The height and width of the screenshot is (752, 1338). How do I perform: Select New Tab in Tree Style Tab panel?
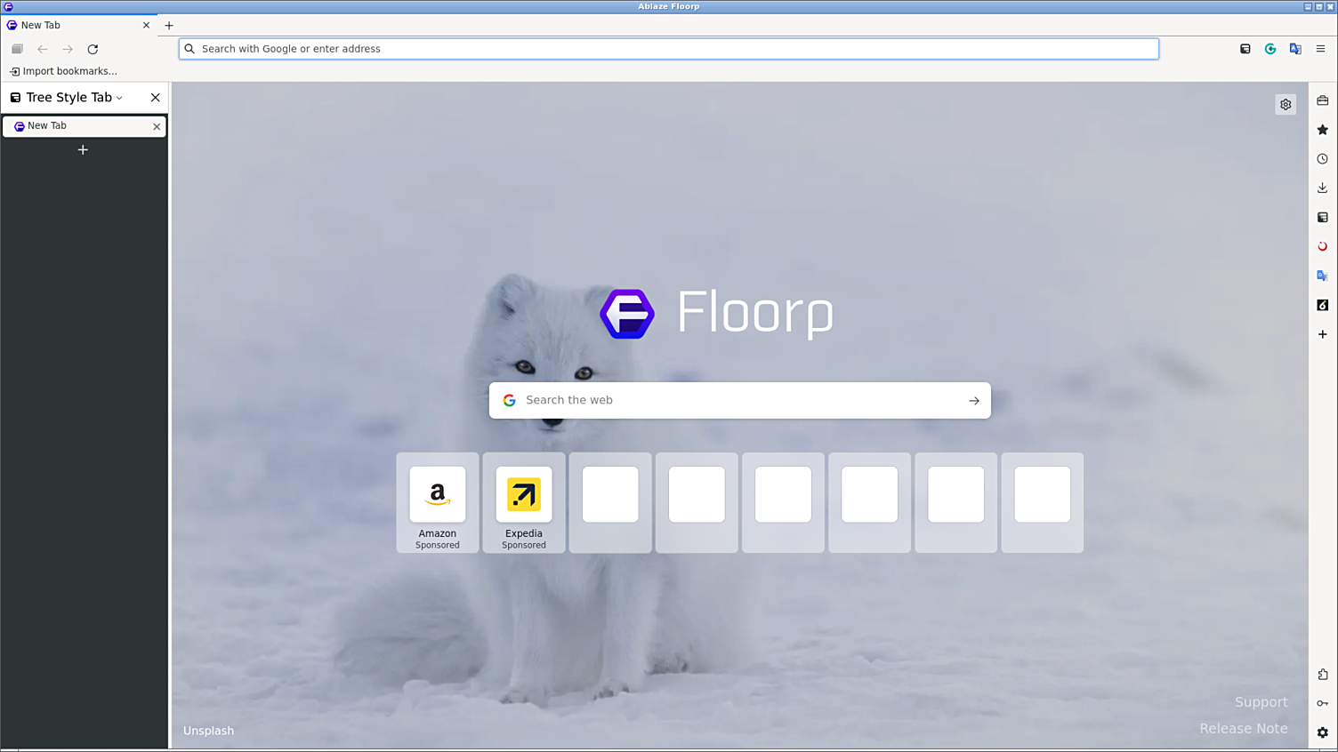tap(80, 126)
